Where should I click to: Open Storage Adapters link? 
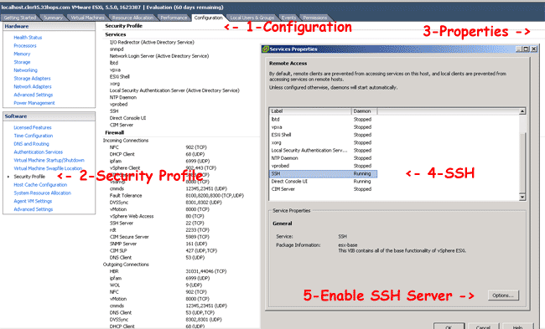pos(32,79)
